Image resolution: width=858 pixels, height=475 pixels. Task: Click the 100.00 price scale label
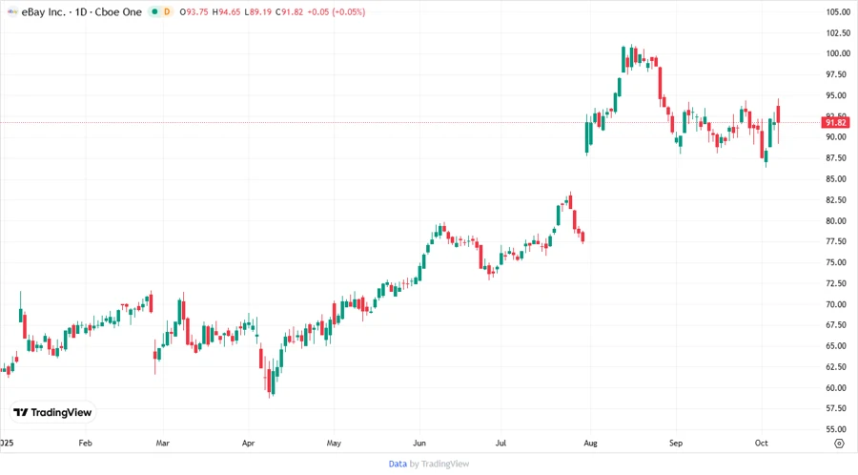coord(838,53)
